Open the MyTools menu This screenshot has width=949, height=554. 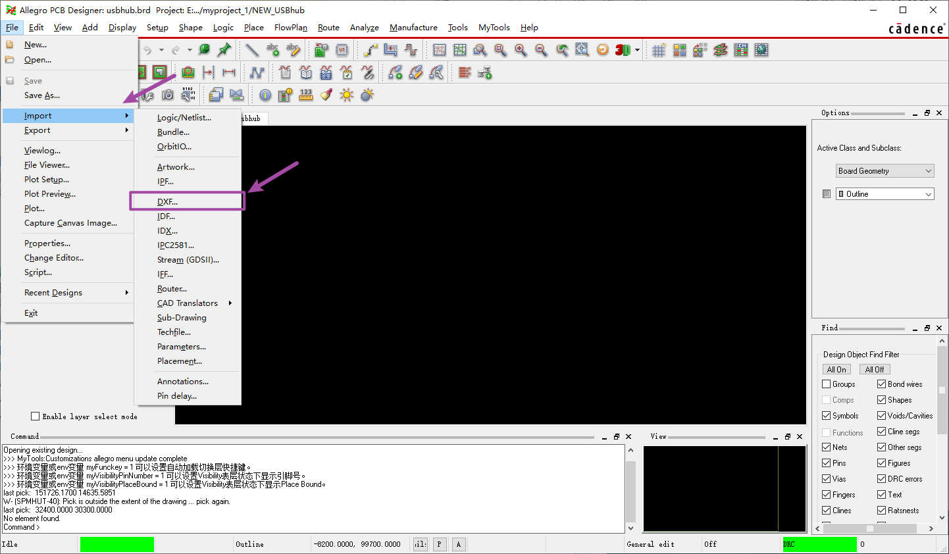[494, 28]
